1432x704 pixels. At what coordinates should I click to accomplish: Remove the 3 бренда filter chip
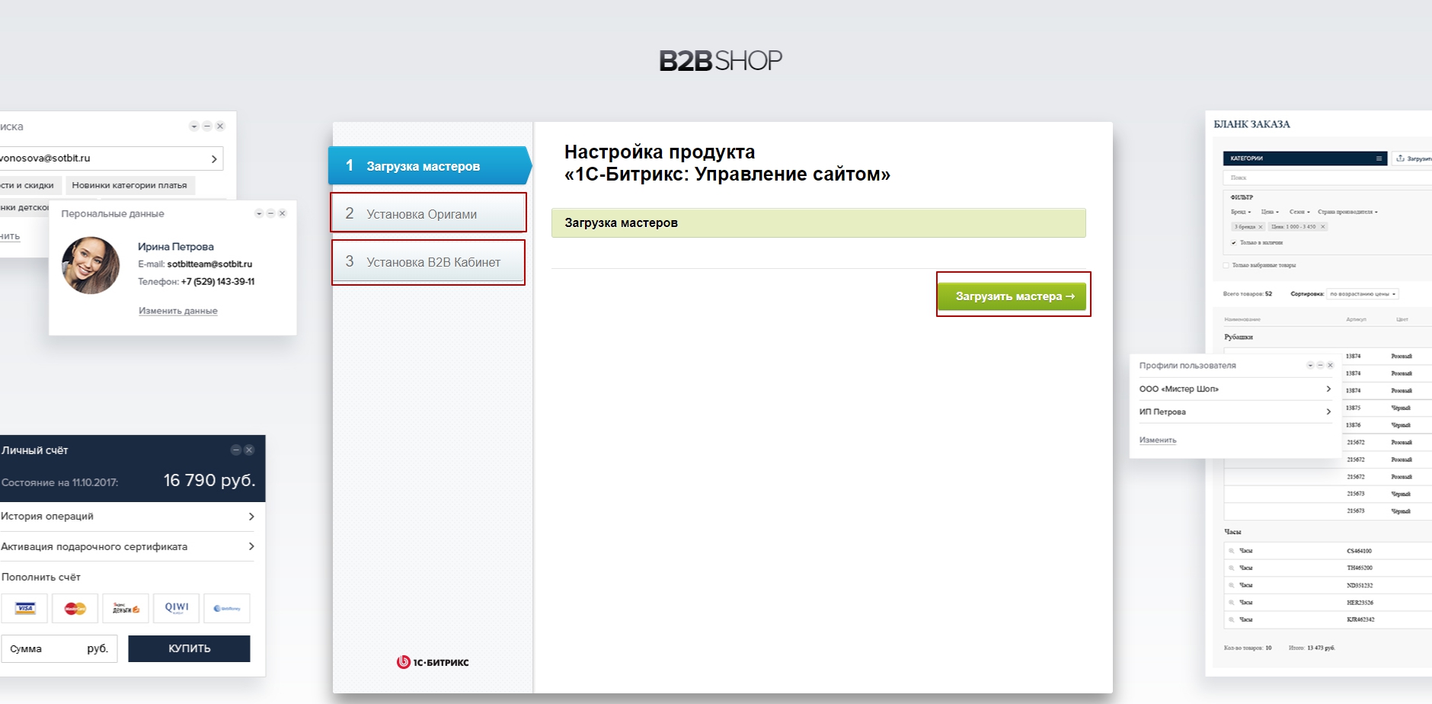point(1261,227)
